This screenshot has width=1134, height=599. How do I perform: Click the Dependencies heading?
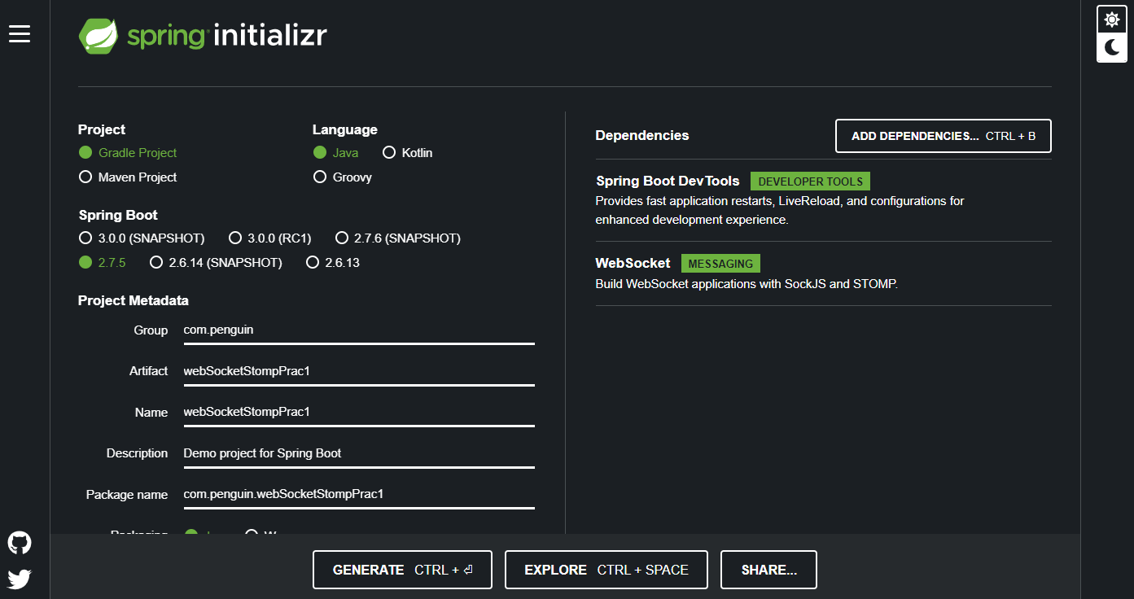(x=642, y=136)
